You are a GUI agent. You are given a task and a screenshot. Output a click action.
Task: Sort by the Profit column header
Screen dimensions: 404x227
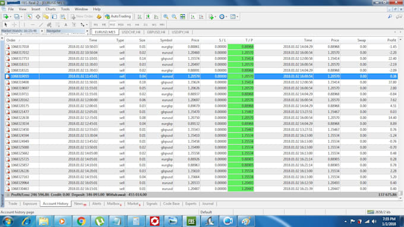(x=392, y=40)
